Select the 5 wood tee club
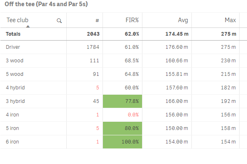This screenshot has height=164, width=247. 14,74
